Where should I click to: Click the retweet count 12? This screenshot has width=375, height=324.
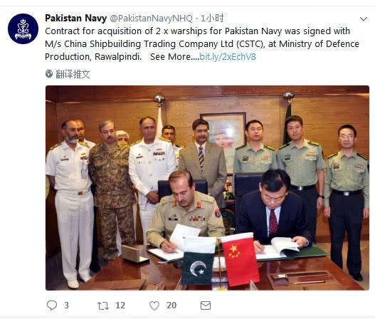(x=120, y=305)
